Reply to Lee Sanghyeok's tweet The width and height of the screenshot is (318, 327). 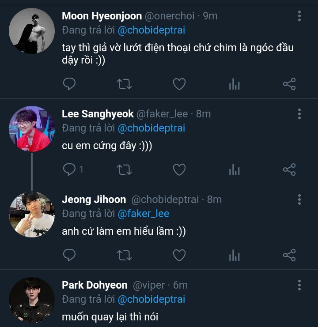pyautogui.click(x=69, y=169)
